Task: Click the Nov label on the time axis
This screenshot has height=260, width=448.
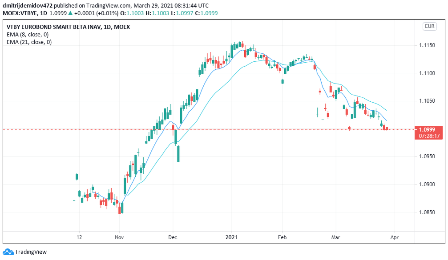Action: point(119,237)
